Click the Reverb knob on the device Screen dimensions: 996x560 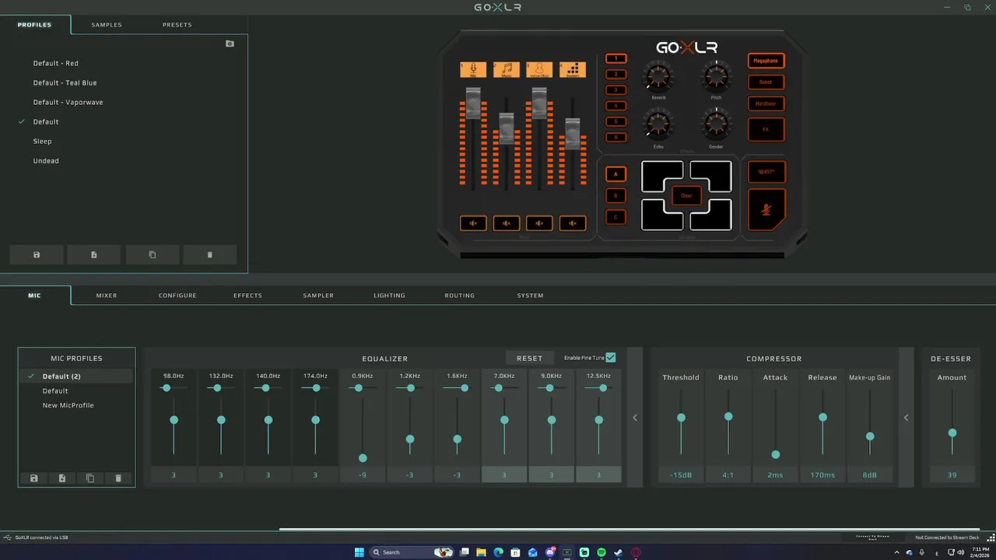pos(658,76)
